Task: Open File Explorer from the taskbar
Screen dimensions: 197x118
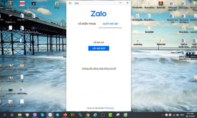Action: [20, 115]
